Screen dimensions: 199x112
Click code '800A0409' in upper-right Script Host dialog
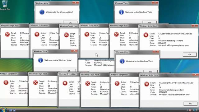pos(162,43)
